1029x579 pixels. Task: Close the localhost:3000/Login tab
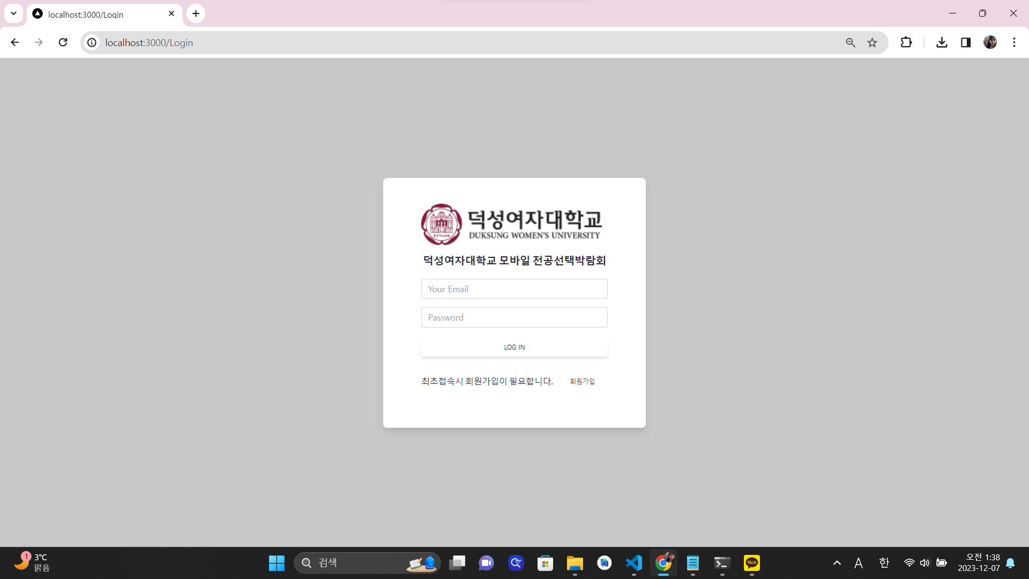(x=171, y=14)
